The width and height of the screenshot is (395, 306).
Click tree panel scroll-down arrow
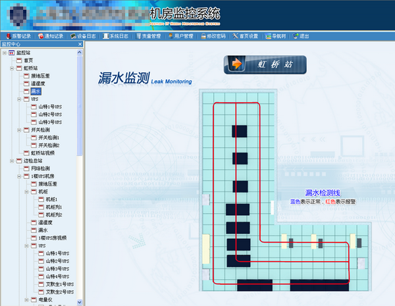point(80,302)
